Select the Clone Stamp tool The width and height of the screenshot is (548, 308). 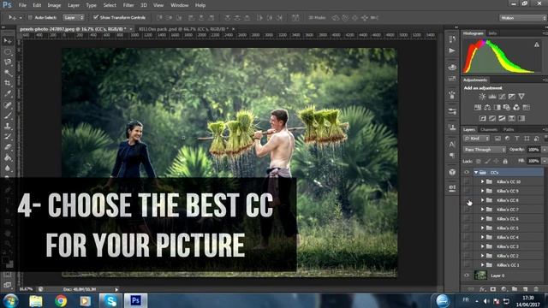click(8, 126)
